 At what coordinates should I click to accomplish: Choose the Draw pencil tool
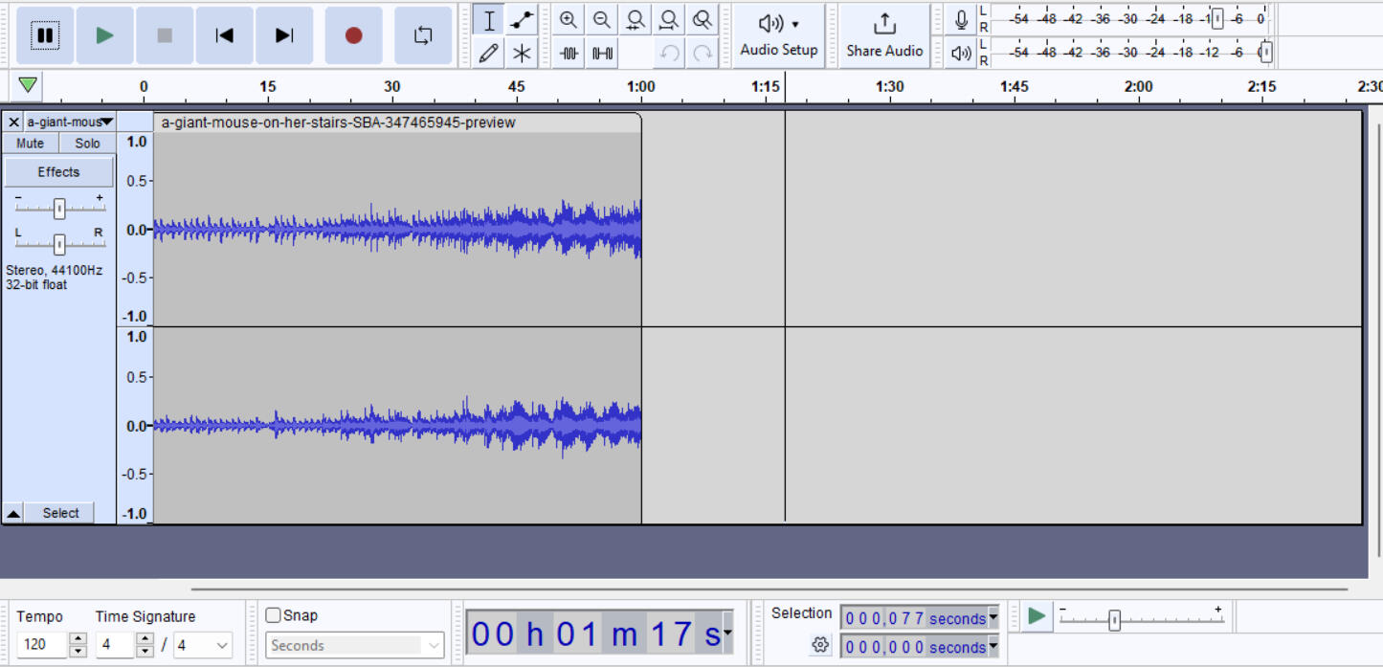pyautogui.click(x=489, y=54)
